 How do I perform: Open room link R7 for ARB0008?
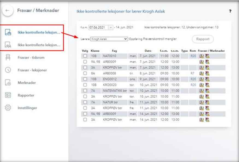tap(192, 73)
